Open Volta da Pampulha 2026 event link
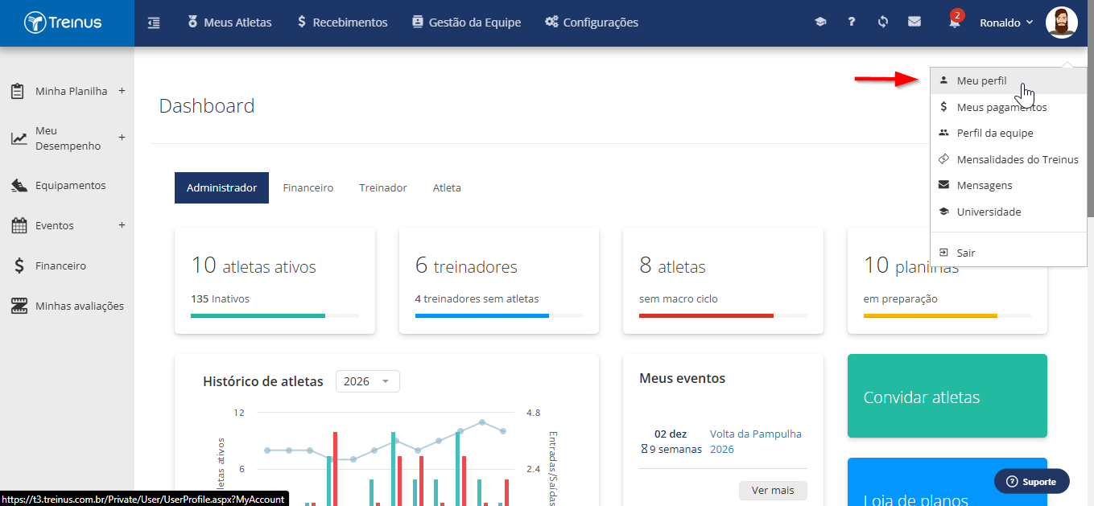This screenshot has width=1094, height=506. click(x=756, y=442)
